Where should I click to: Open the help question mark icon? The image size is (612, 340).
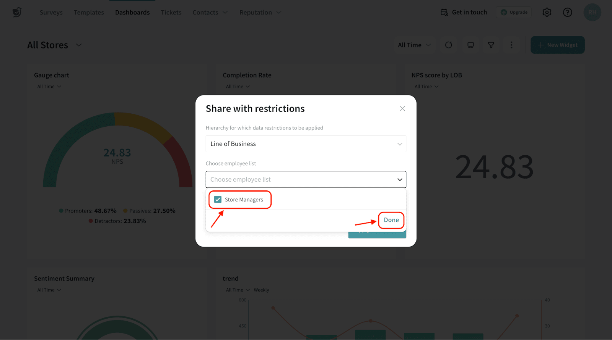567,12
